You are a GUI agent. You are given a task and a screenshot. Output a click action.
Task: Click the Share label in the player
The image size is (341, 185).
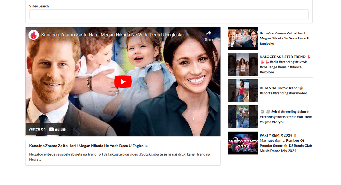click(x=208, y=39)
